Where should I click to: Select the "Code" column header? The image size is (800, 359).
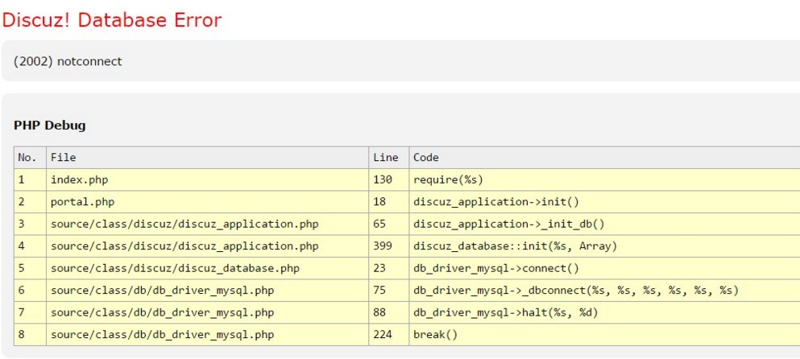pyautogui.click(x=426, y=158)
